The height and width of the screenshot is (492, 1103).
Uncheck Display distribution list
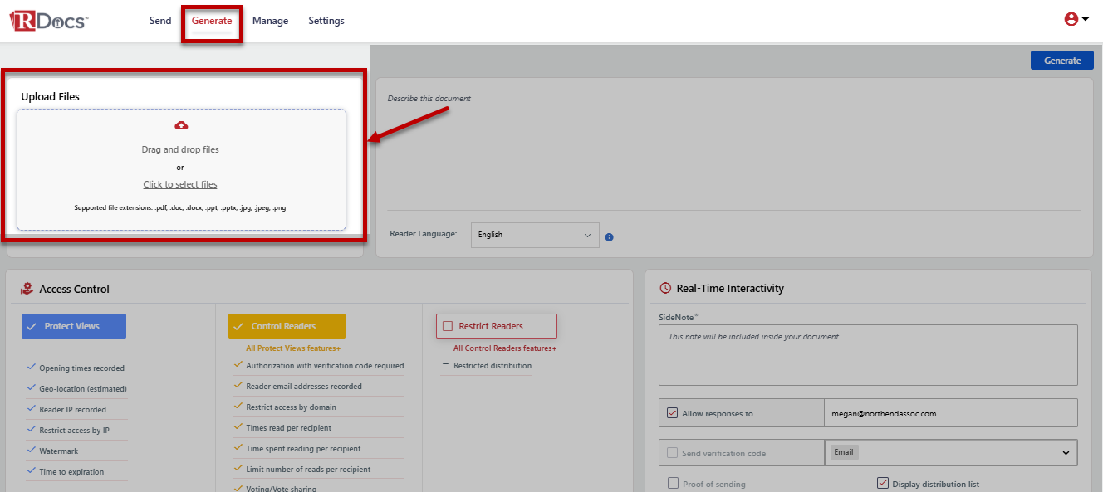point(881,484)
